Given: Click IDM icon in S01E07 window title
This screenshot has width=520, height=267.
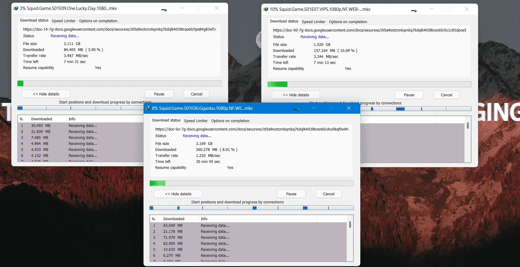Looking at the screenshot, I should click(266, 9).
